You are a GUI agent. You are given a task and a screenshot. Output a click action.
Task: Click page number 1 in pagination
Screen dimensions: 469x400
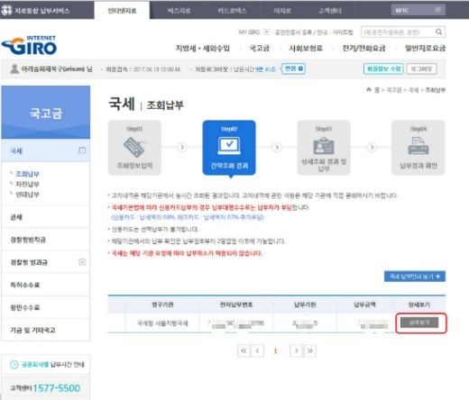pyautogui.click(x=275, y=350)
